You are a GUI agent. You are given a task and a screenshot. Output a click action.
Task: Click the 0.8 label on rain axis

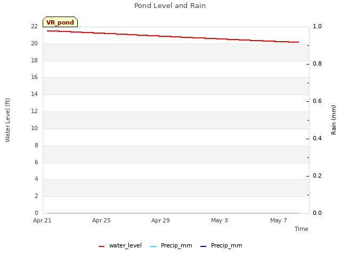click(317, 63)
